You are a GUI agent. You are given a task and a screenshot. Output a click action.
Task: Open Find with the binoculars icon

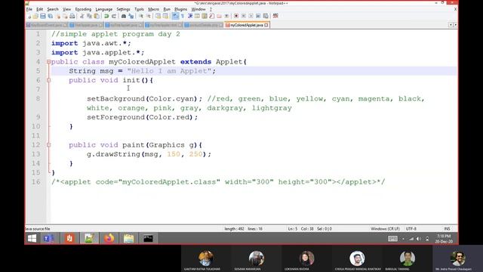(123, 16)
